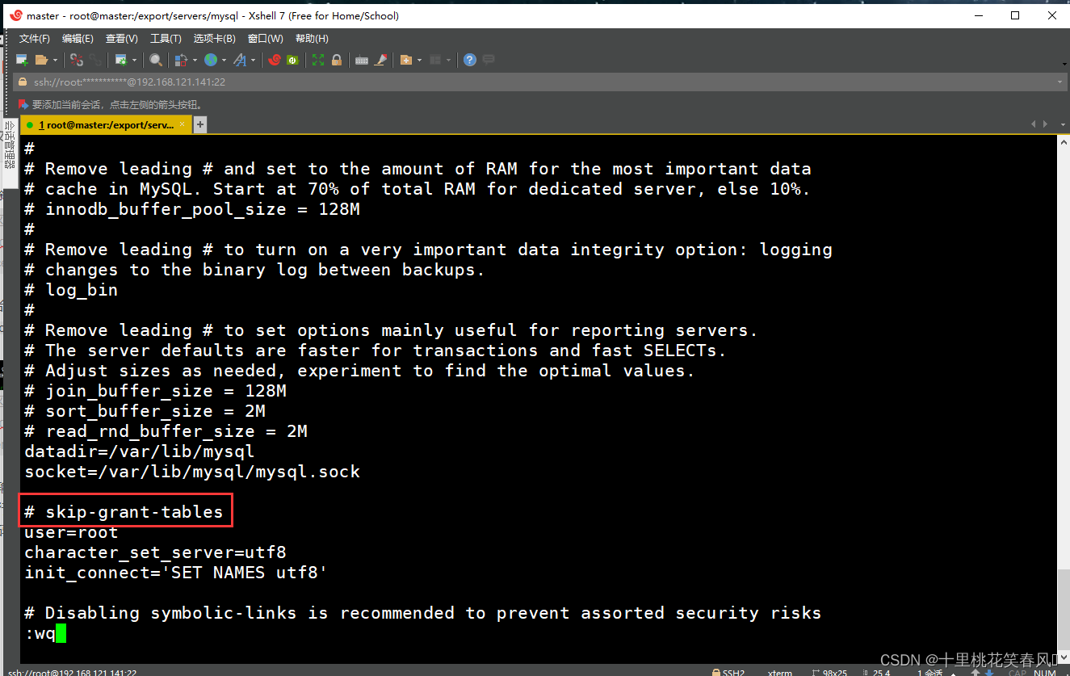Click the highlight pen icon

381,60
